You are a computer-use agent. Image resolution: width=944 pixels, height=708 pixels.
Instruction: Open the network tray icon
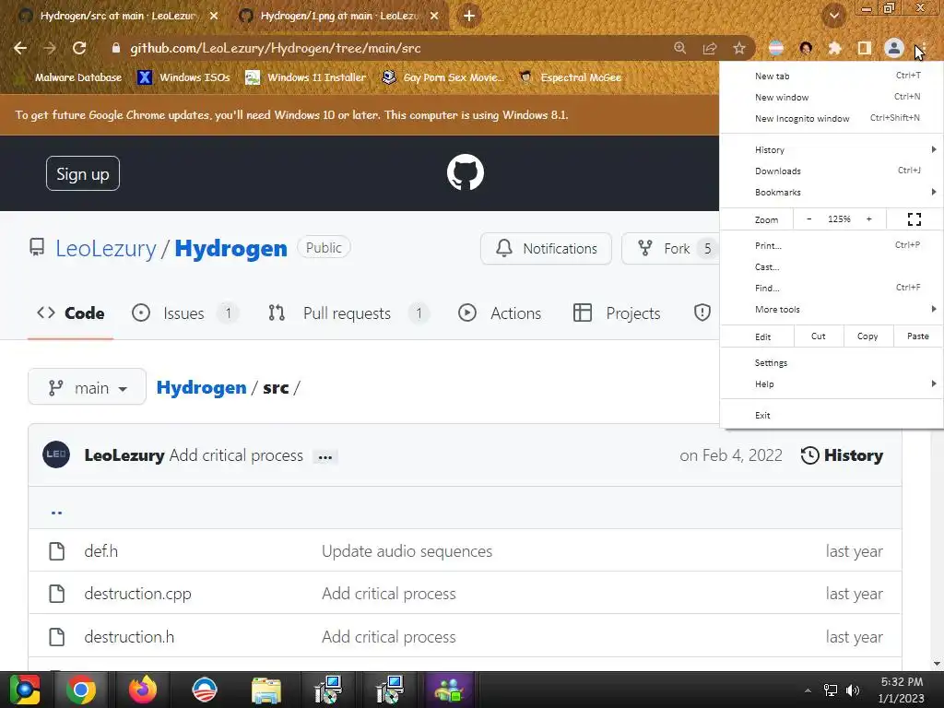point(831,690)
